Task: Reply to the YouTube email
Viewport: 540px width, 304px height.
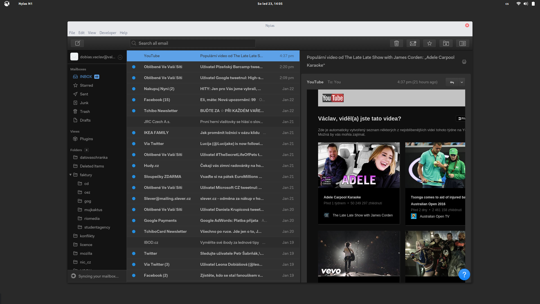Action: [452, 82]
